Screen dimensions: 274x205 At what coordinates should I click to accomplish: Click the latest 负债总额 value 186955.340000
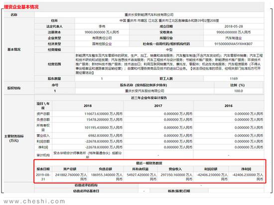point(107,177)
